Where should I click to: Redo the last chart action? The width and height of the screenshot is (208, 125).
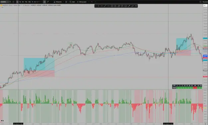95,2
